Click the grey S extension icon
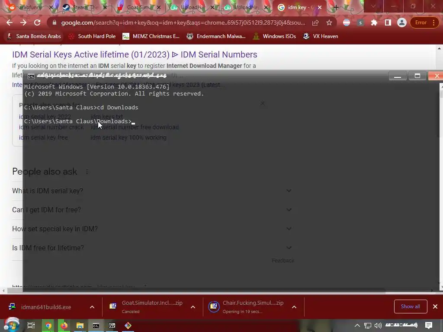This screenshot has height=332, width=443. point(360,22)
